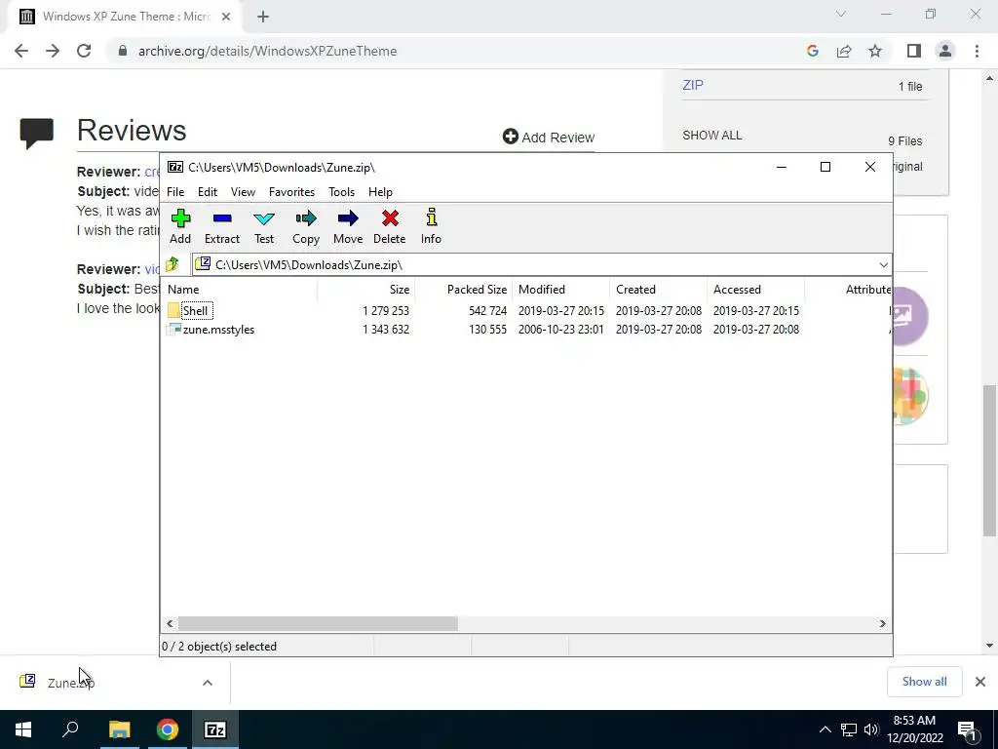This screenshot has height=749, width=998.
Task: Open the Edit menu in 7-Zip
Action: (x=208, y=192)
